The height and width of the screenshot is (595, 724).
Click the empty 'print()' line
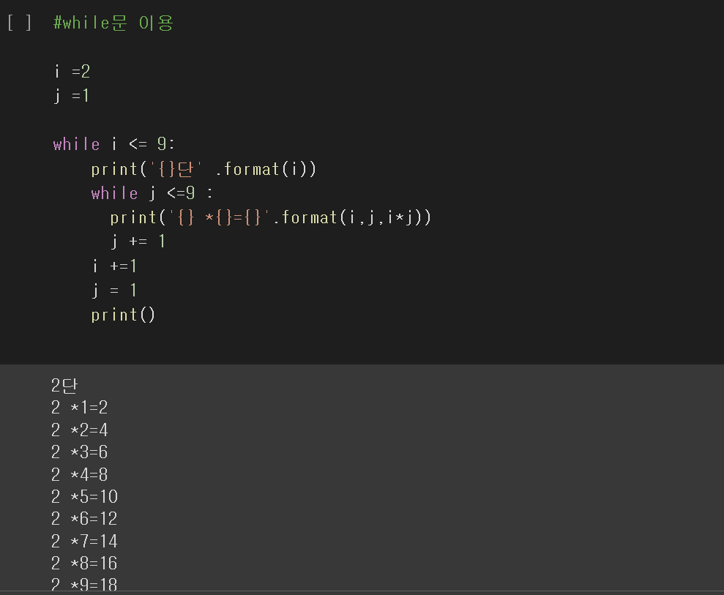coord(123,315)
